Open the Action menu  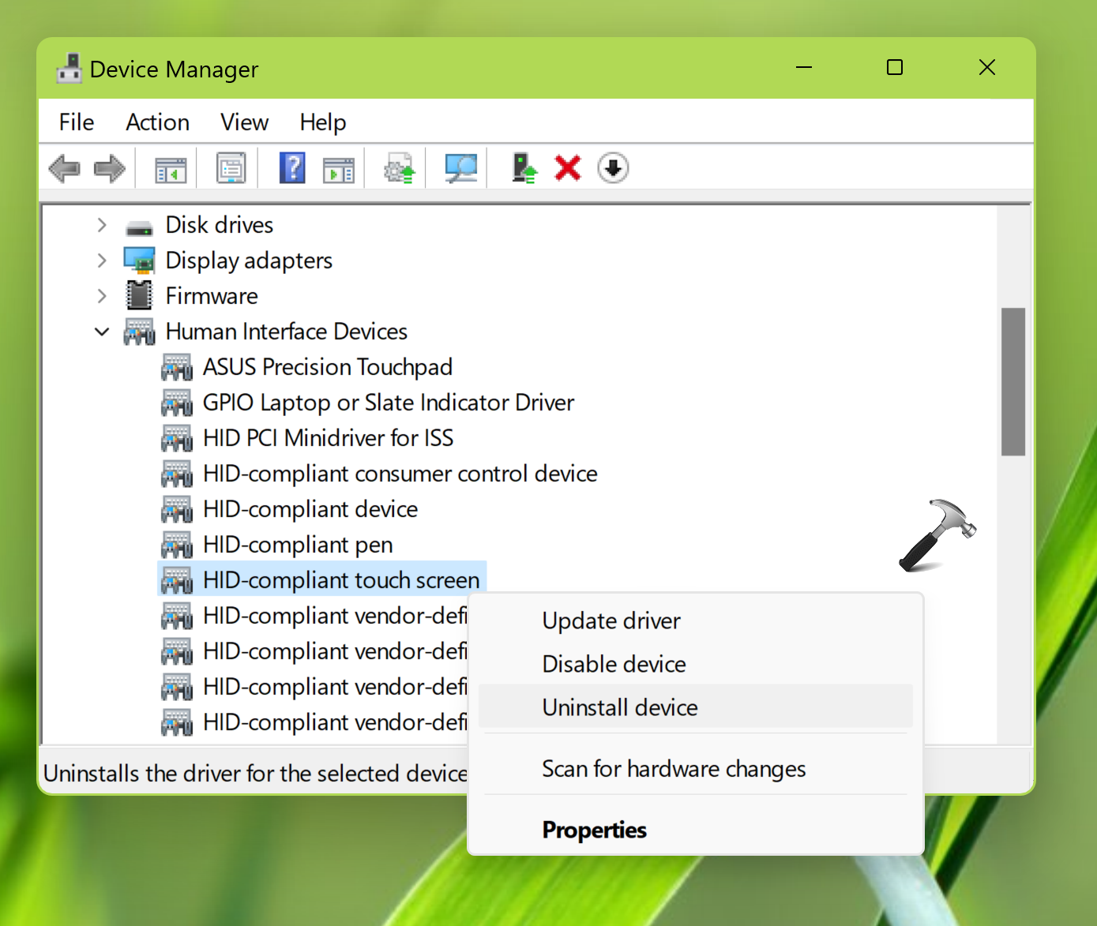click(x=157, y=122)
